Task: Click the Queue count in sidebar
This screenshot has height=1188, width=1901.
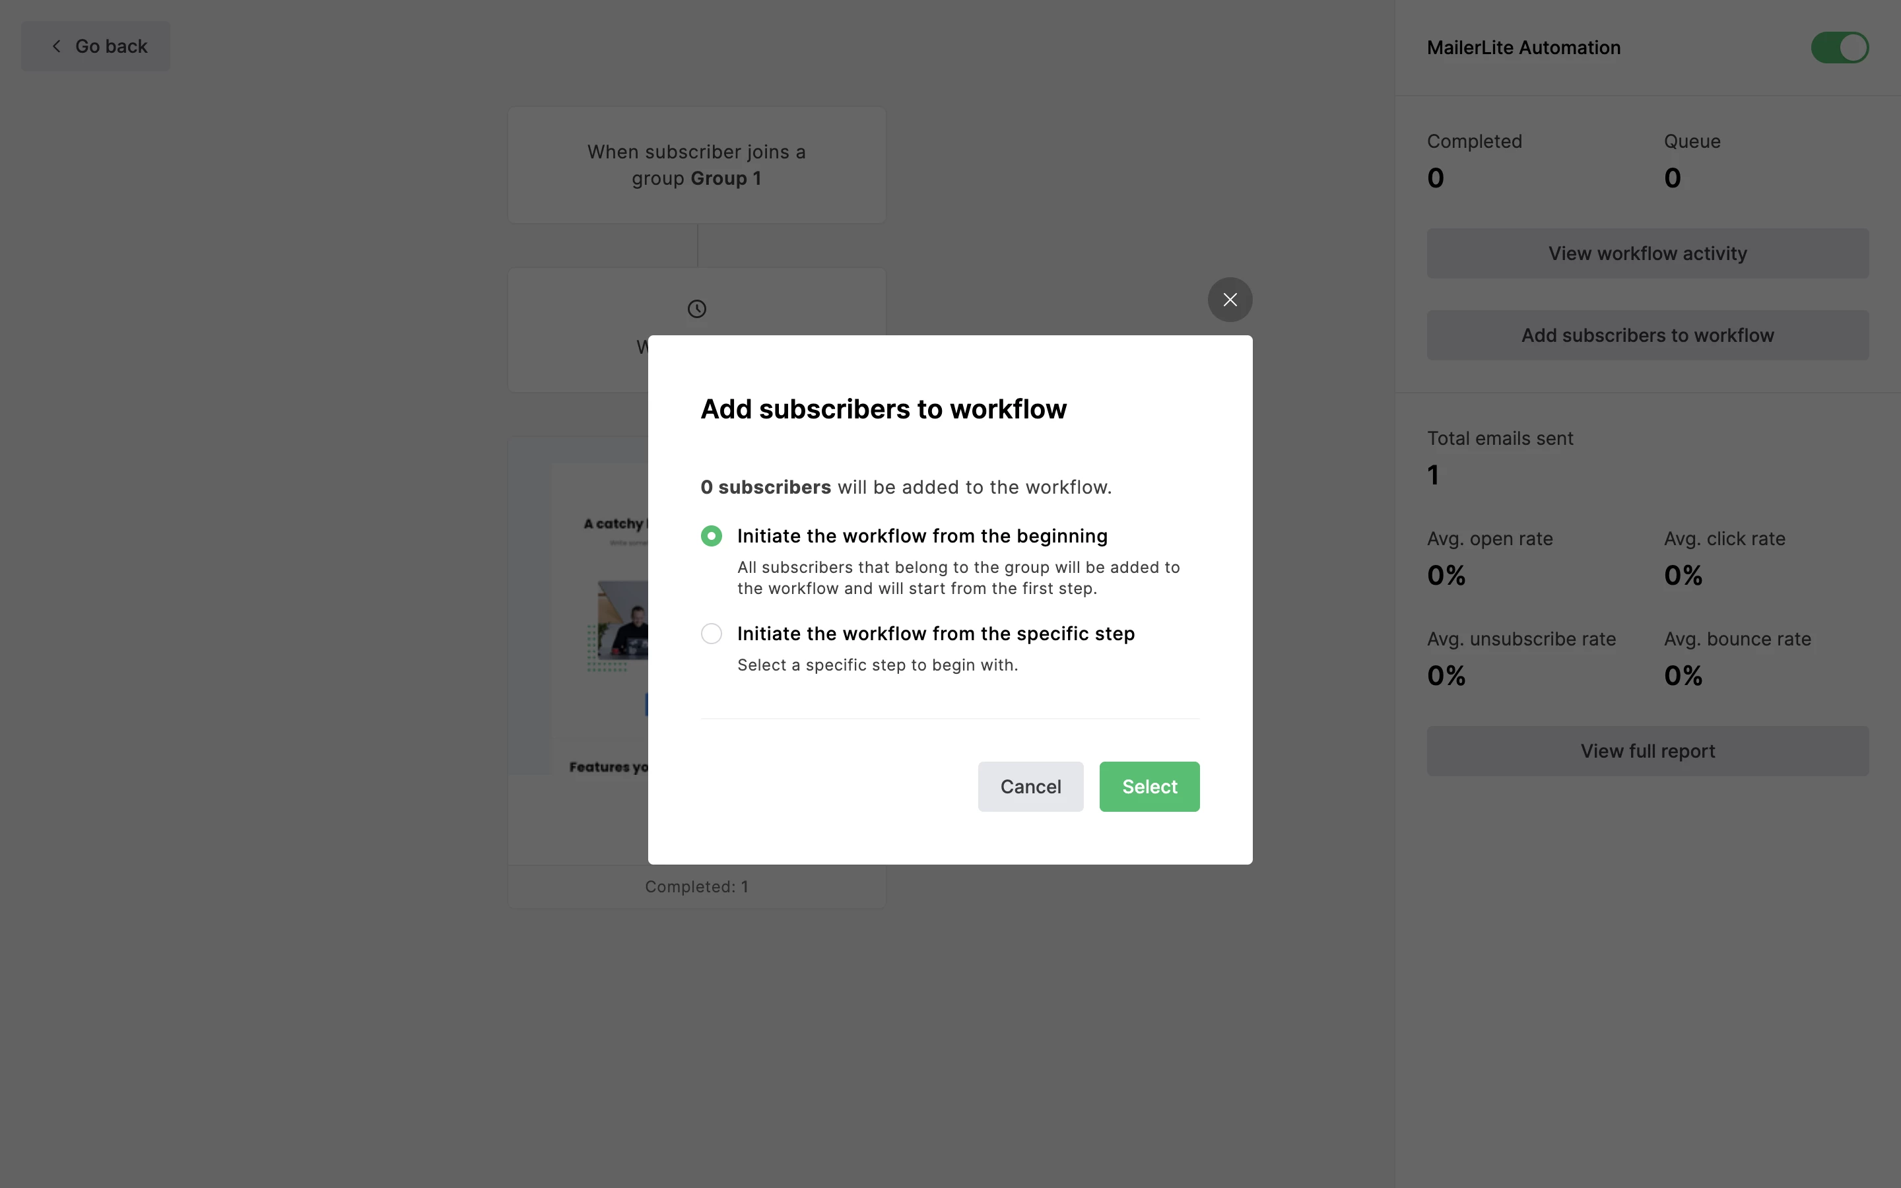Action: point(1673,178)
